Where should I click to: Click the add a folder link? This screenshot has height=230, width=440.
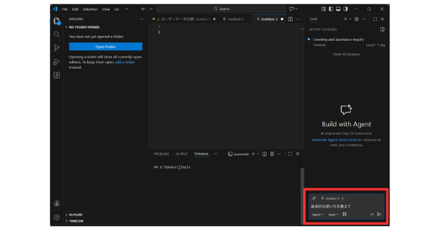point(125,62)
